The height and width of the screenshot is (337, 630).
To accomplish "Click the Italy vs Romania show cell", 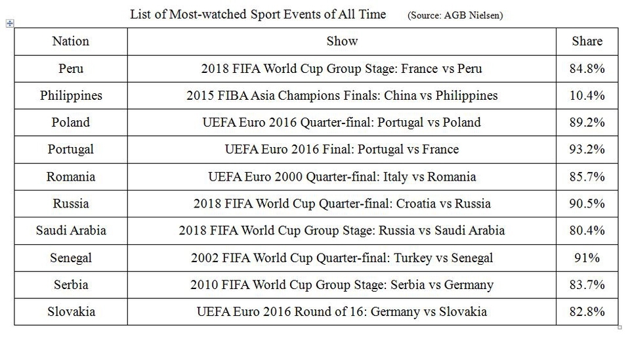I will click(x=342, y=177).
